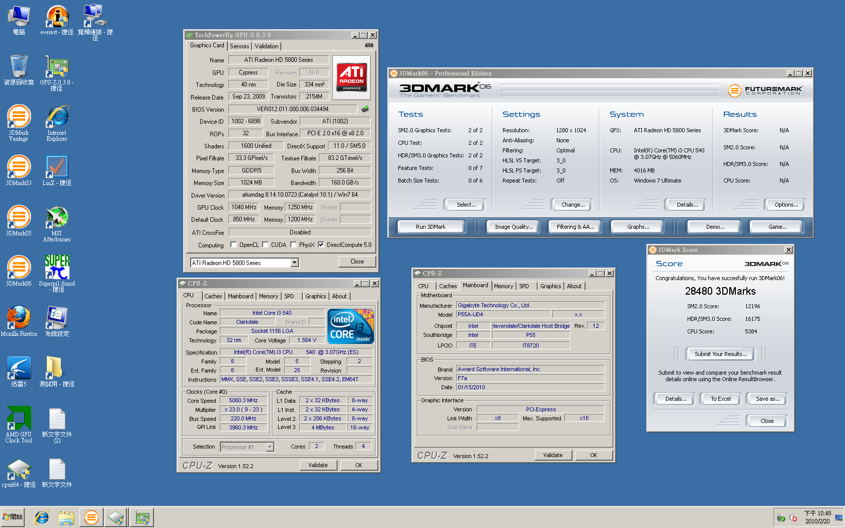Click the show desktop tray icon

(839, 517)
